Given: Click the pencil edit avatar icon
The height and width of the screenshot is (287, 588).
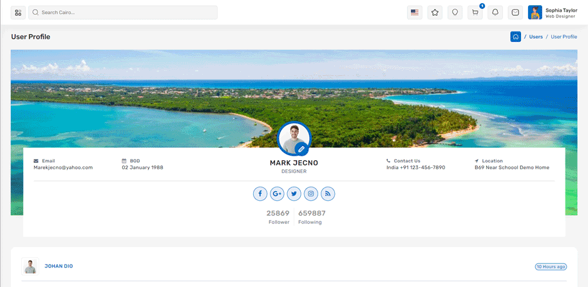Looking at the screenshot, I should tap(301, 149).
